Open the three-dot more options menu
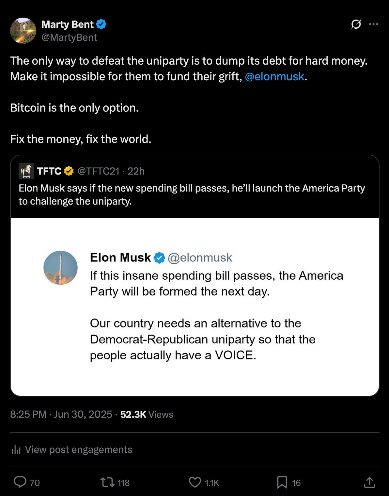 [x=373, y=24]
